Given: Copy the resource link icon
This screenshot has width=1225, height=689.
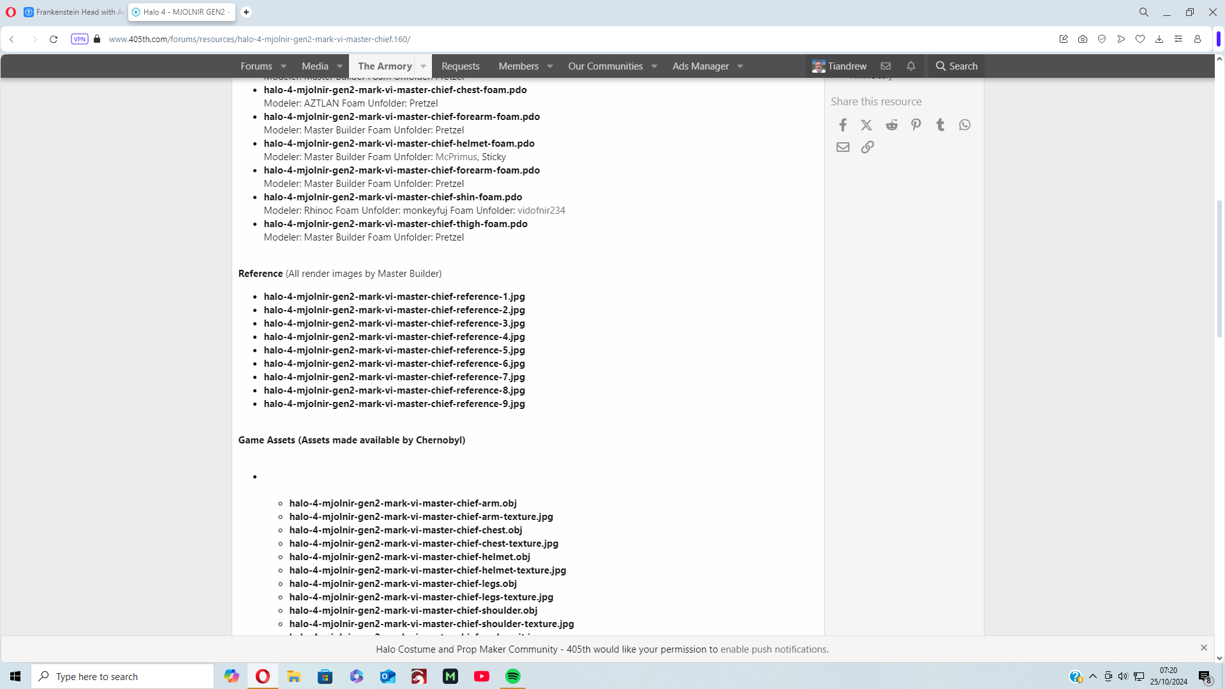Looking at the screenshot, I should pyautogui.click(x=867, y=147).
